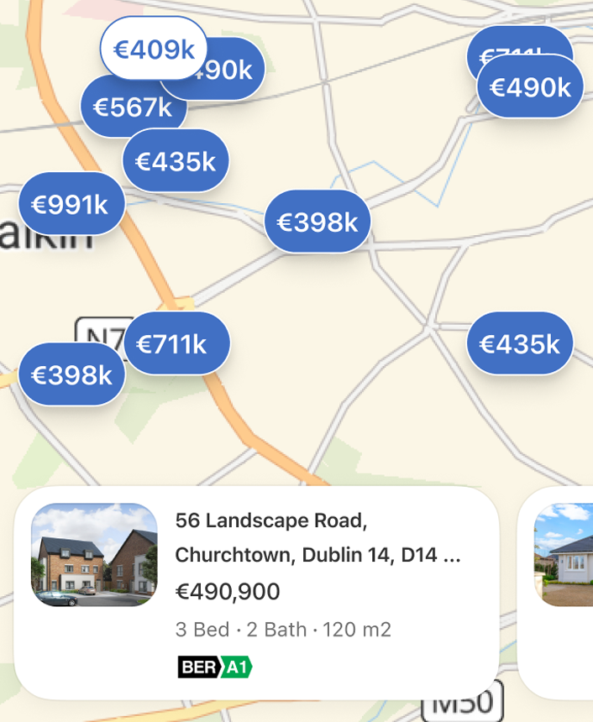Tap the partial 'alkin' place label
The image size is (593, 722).
tap(48, 238)
